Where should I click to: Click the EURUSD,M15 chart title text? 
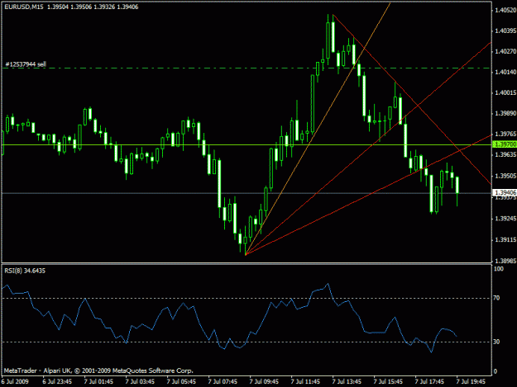(24, 7)
